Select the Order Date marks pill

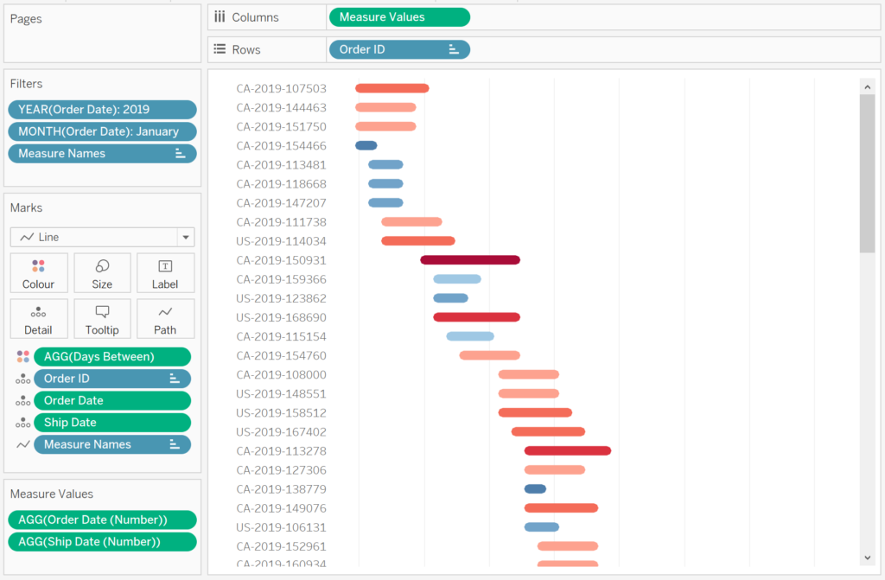112,400
